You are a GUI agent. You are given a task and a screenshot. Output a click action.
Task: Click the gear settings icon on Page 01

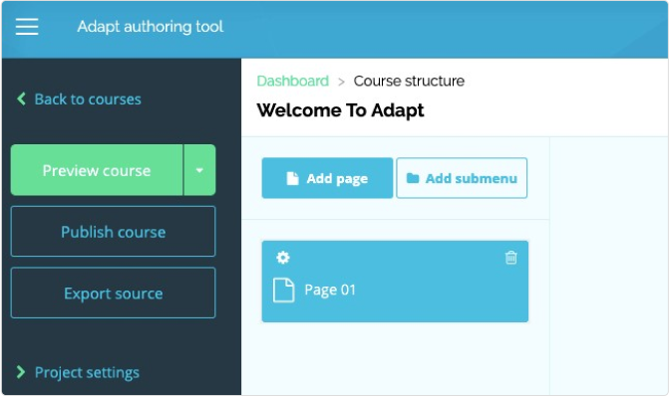pyautogui.click(x=283, y=257)
